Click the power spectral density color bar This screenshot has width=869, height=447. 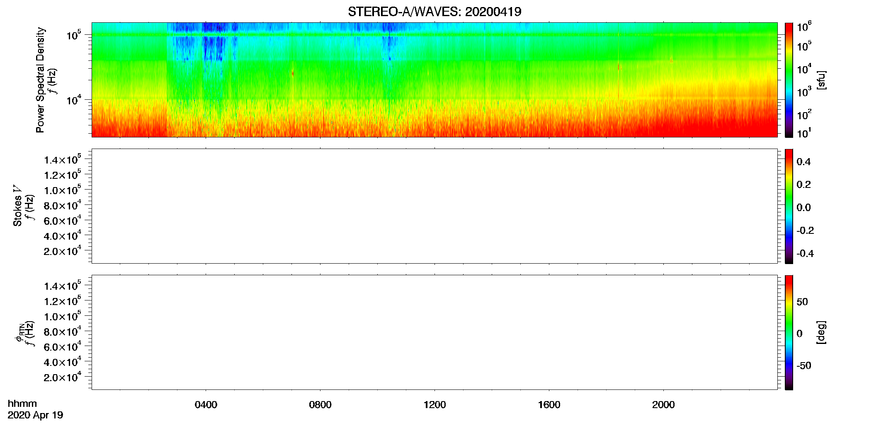coord(789,80)
